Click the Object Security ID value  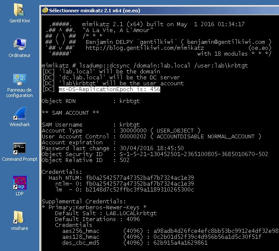click(x=194, y=154)
